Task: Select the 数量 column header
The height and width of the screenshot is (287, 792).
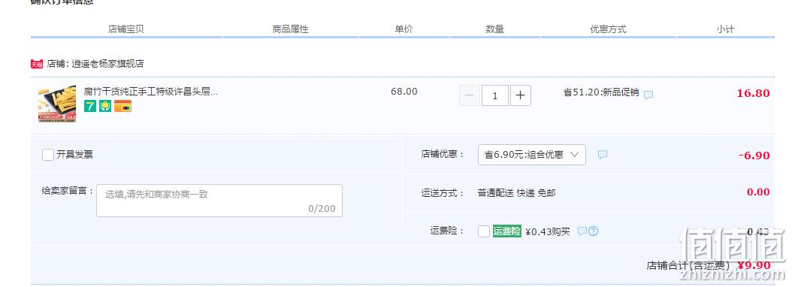Action: [495, 29]
